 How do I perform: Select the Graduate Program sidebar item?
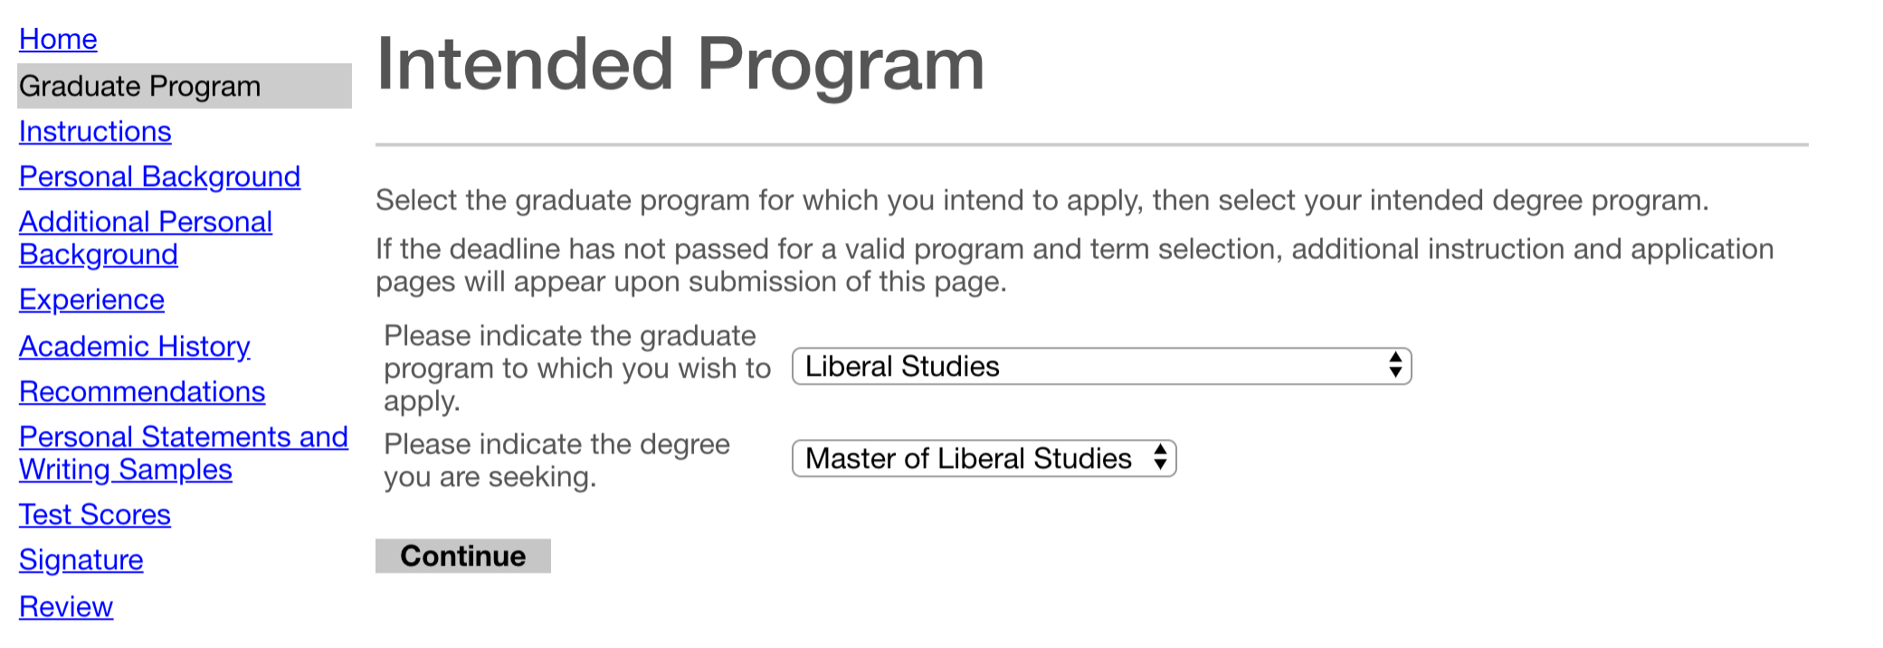140,86
